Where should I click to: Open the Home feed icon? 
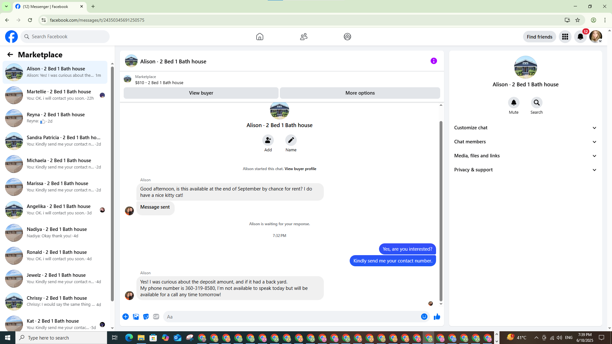pos(260,37)
